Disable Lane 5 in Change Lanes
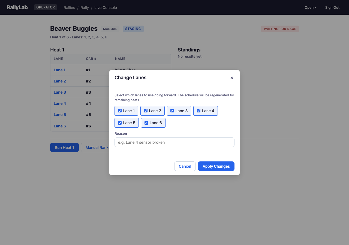 [x=120, y=122]
